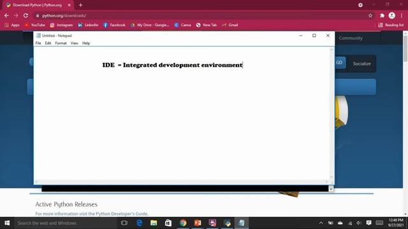Open the Gmail bookmark
This screenshot has height=229, width=408.
(230, 25)
